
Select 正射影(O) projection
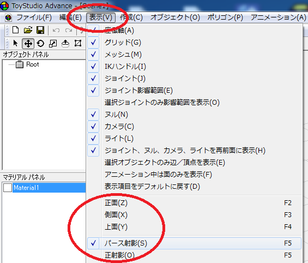(x=194, y=255)
